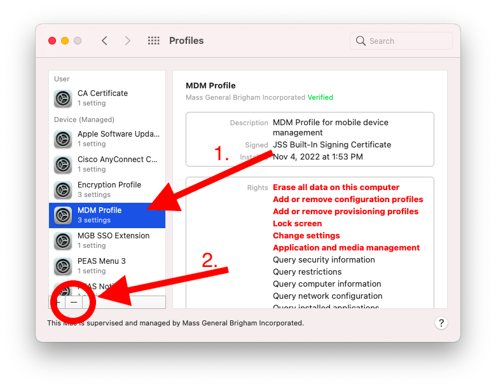Click the User section header
Image resolution: width=496 pixels, height=389 pixels.
(62, 79)
